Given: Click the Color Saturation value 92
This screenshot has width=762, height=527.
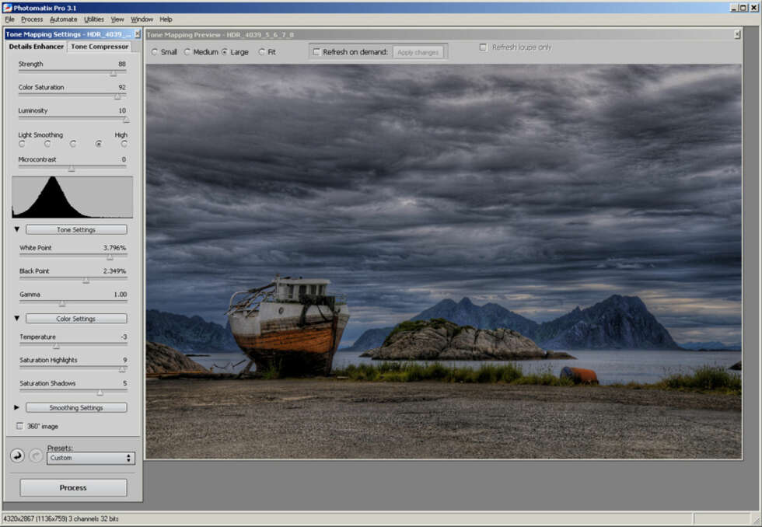Looking at the screenshot, I should (122, 87).
